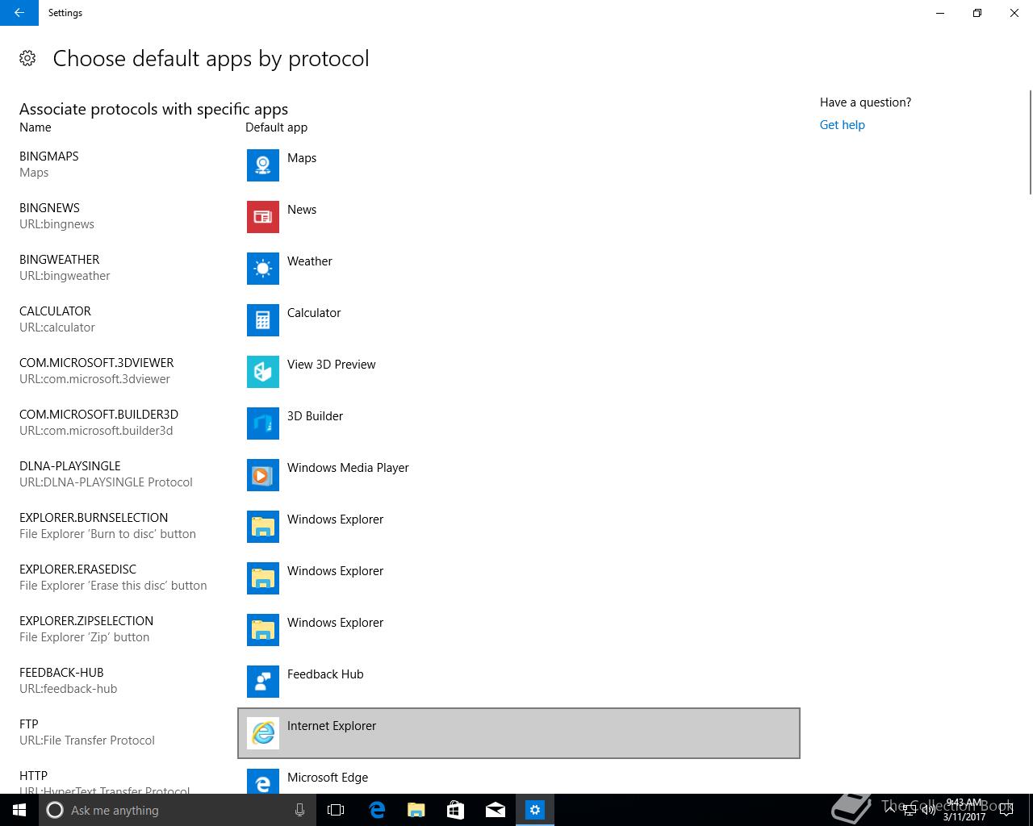Select the BINGNEWS protocol name

50,208
